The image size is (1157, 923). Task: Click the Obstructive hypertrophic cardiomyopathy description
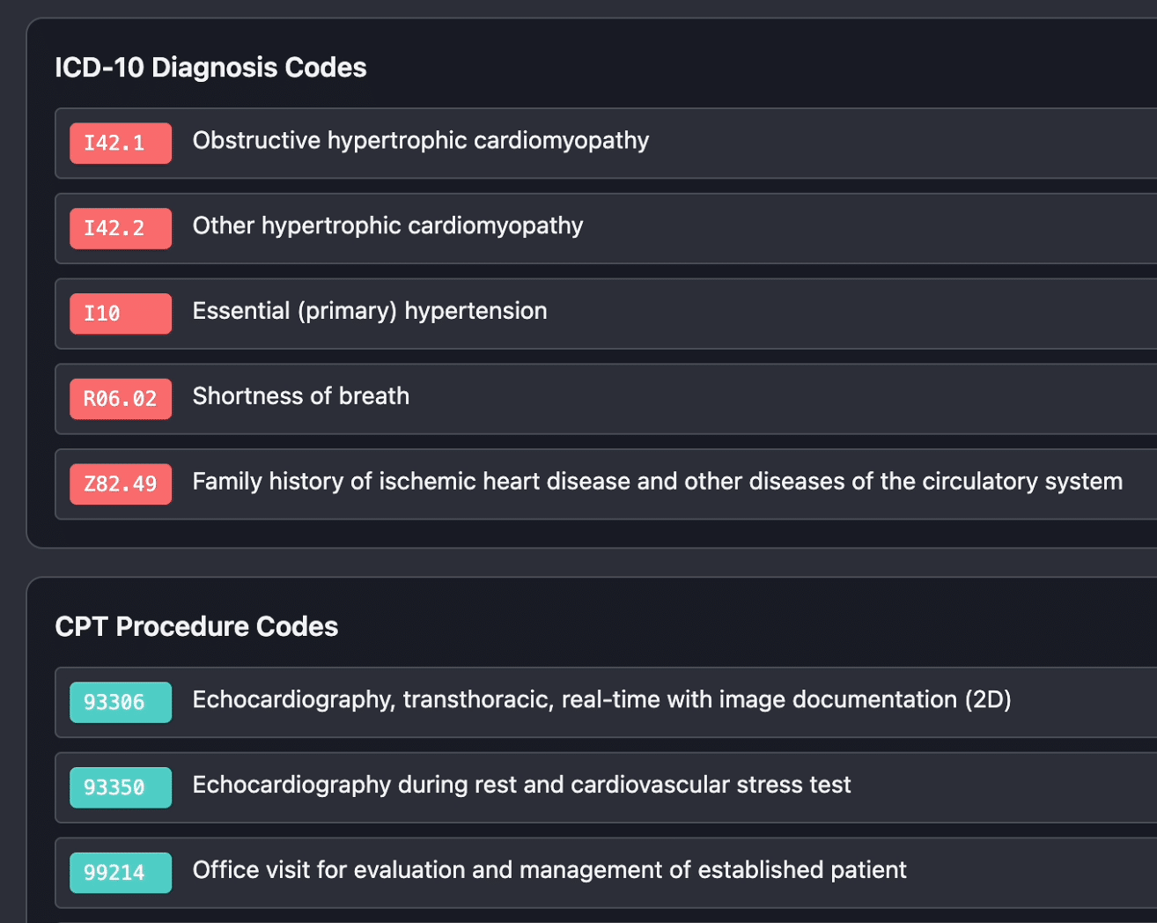point(420,141)
